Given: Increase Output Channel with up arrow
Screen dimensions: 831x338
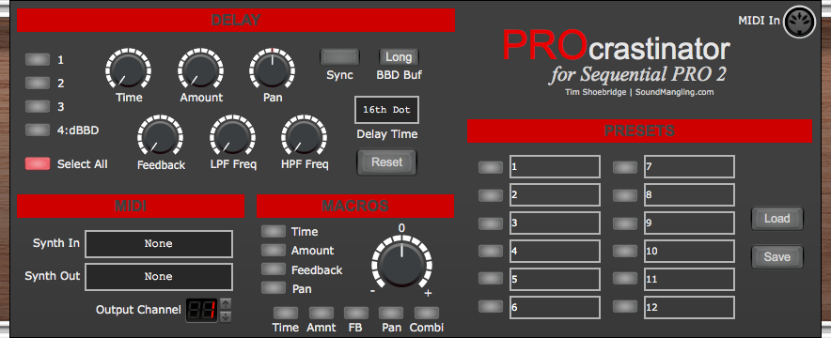Looking at the screenshot, I should (226, 303).
